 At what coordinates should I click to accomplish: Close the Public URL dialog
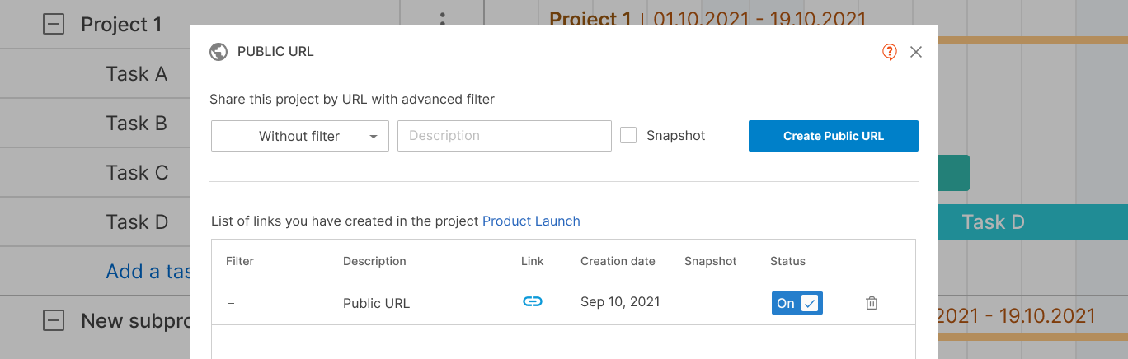(x=915, y=52)
